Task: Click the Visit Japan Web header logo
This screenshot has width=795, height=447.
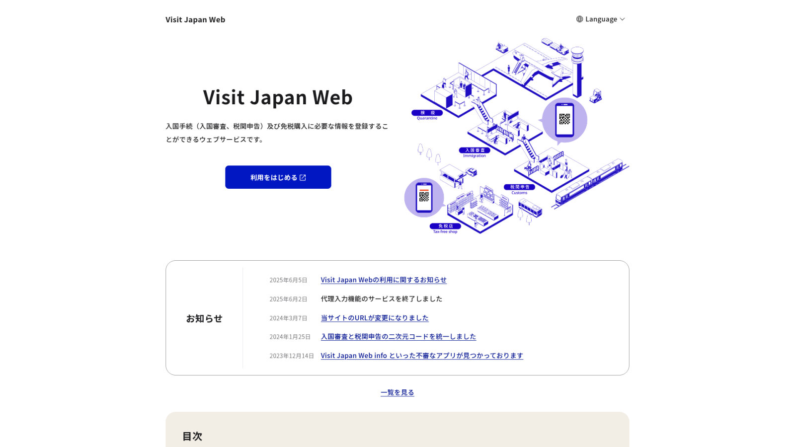Action: click(195, 20)
